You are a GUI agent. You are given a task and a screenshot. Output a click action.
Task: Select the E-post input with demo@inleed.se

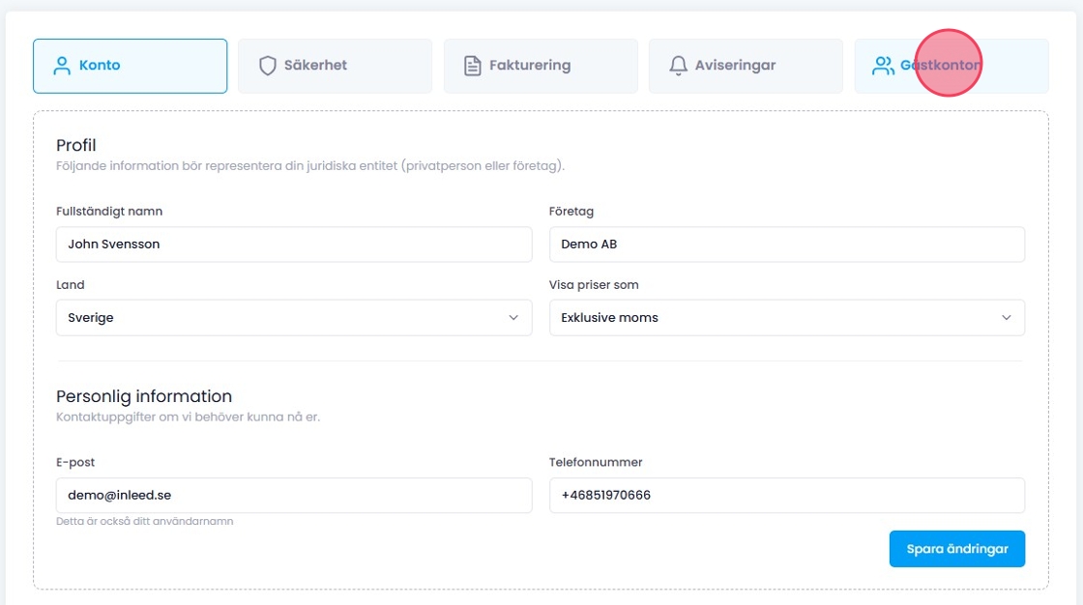[x=294, y=495]
